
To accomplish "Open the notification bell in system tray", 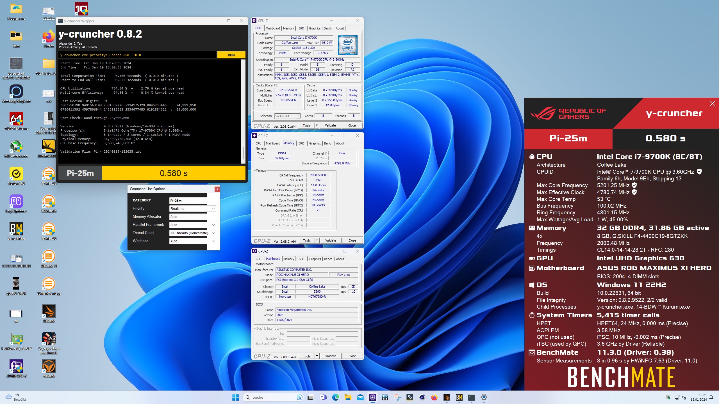I will coord(711,397).
